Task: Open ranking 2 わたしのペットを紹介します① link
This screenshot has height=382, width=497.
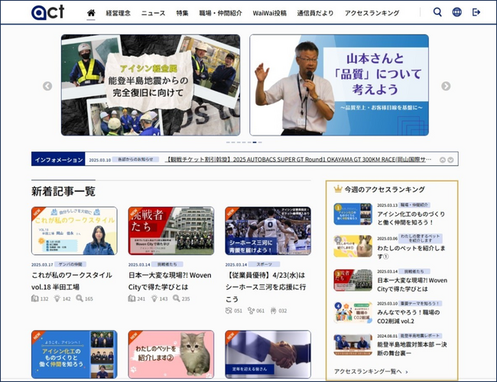Action: point(411,252)
